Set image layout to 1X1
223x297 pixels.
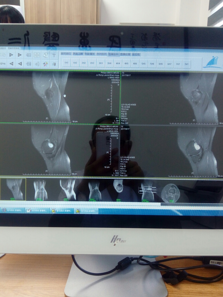(x=66, y=63)
